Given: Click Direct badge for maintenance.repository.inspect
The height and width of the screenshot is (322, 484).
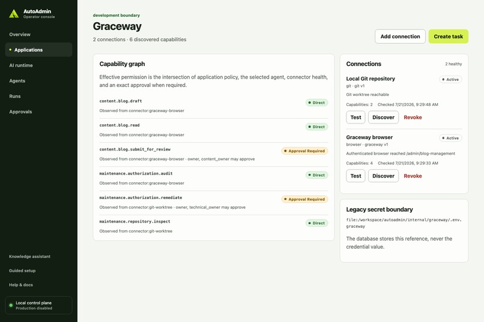Looking at the screenshot, I should (x=316, y=223).
